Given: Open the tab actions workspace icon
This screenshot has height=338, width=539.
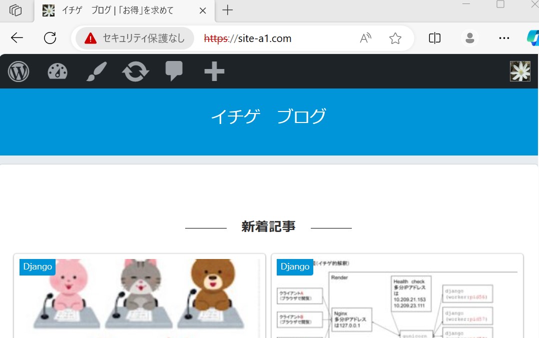Looking at the screenshot, I should [x=16, y=10].
